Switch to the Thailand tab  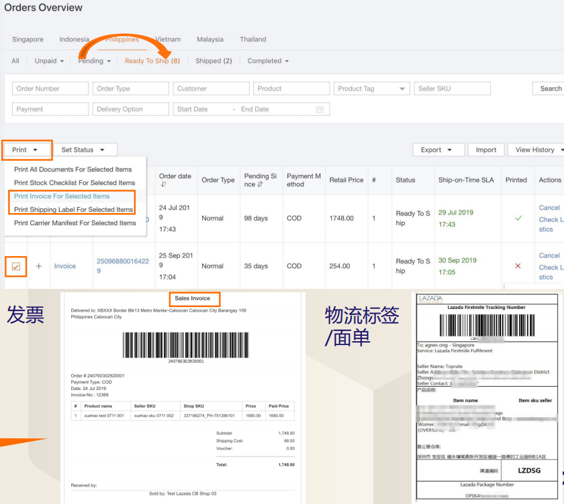(x=253, y=40)
